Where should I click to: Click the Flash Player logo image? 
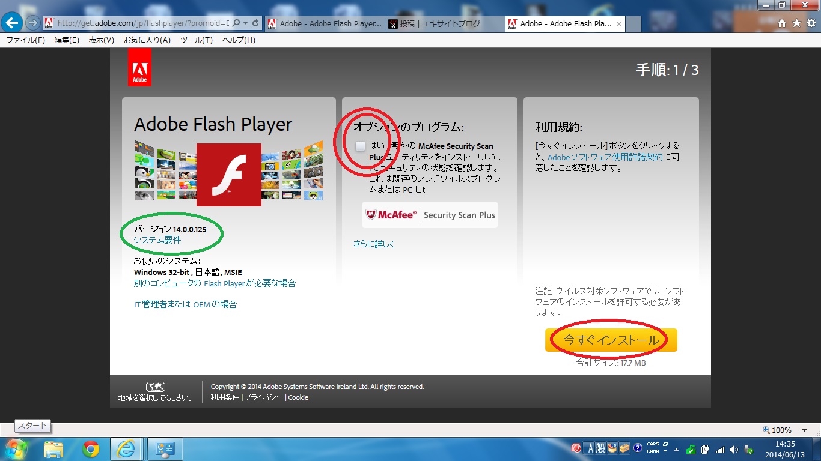click(x=229, y=175)
